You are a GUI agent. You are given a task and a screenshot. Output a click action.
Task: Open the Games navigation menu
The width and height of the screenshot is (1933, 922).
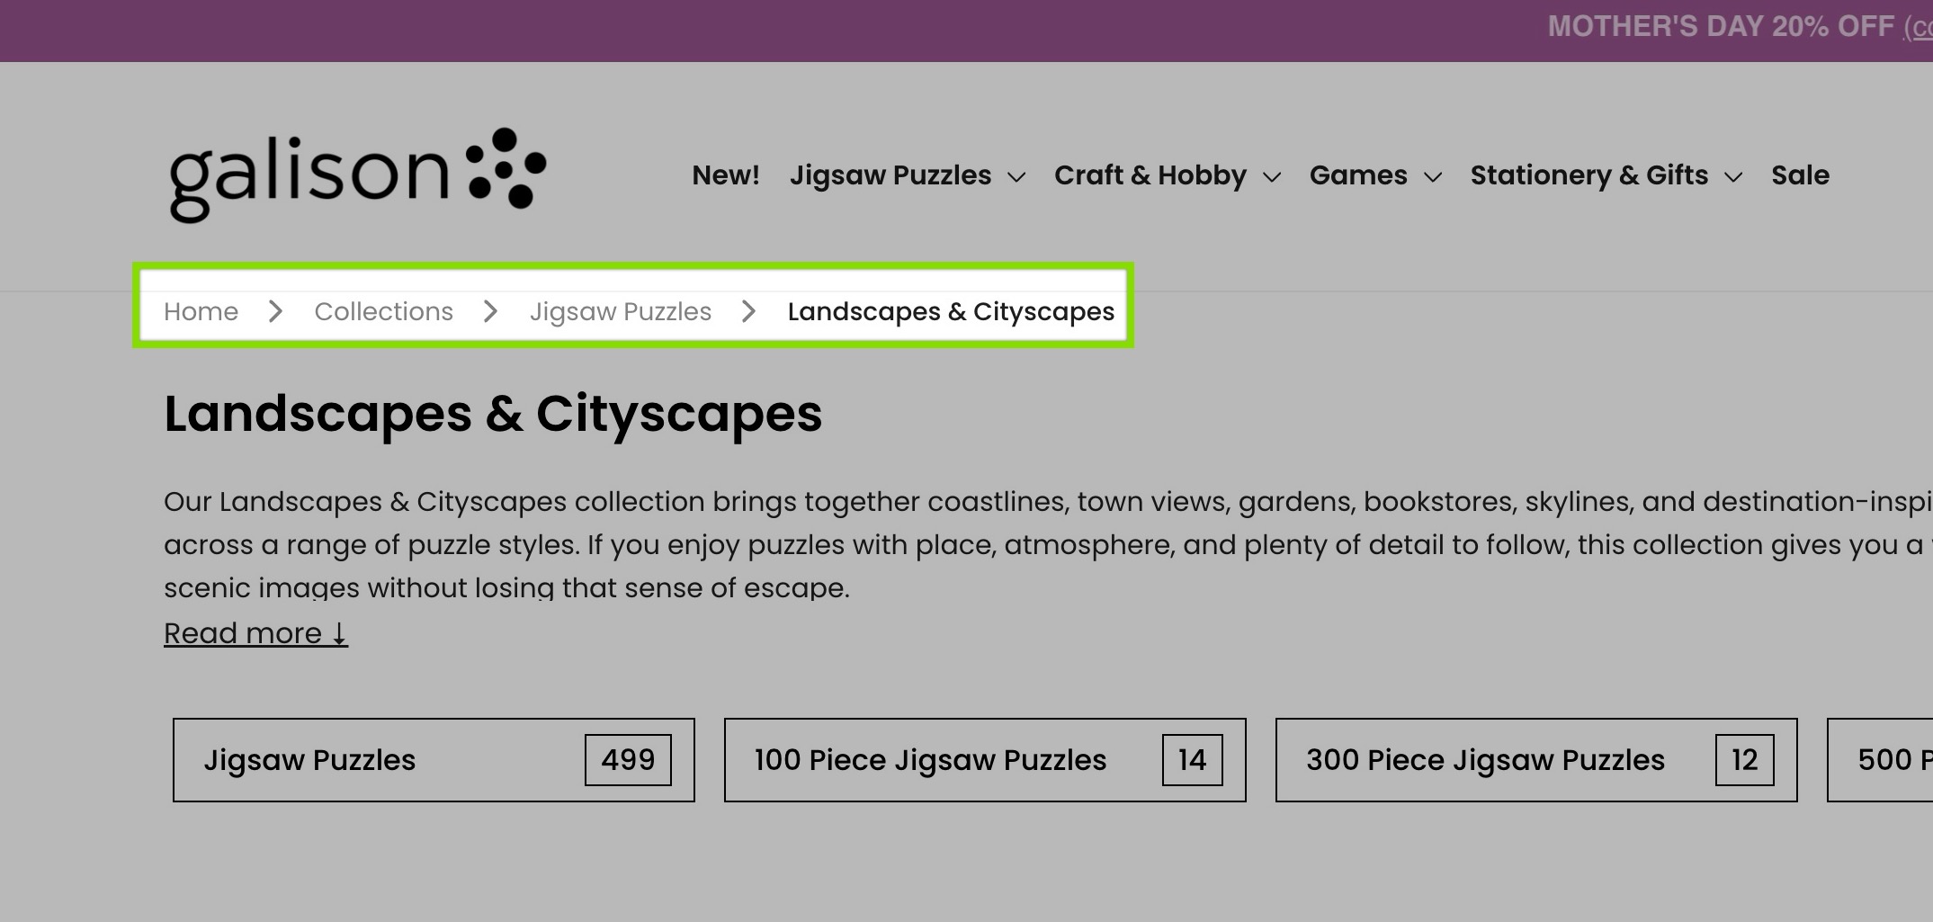click(x=1358, y=175)
